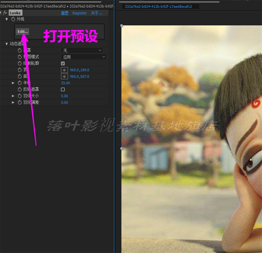
Task: Click the radius value 25.00
Action: click(x=66, y=83)
